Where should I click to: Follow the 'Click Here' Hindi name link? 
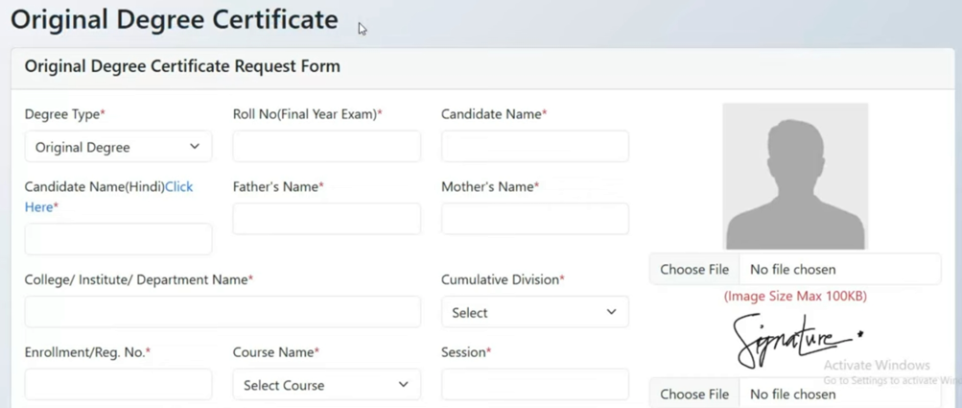click(x=178, y=187)
